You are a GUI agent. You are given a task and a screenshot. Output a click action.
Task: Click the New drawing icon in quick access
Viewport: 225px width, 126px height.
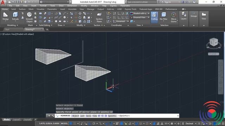9,2
